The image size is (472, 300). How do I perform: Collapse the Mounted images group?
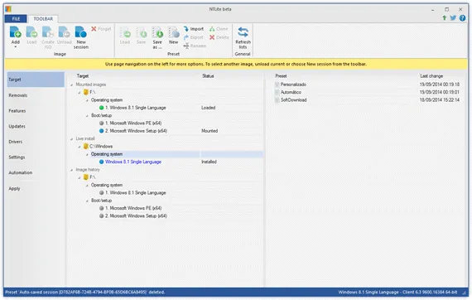click(x=72, y=85)
